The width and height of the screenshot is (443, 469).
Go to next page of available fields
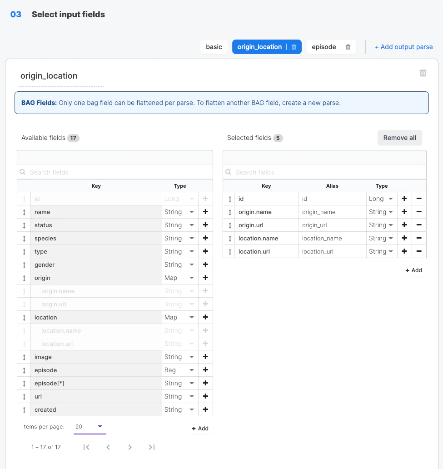(x=130, y=447)
